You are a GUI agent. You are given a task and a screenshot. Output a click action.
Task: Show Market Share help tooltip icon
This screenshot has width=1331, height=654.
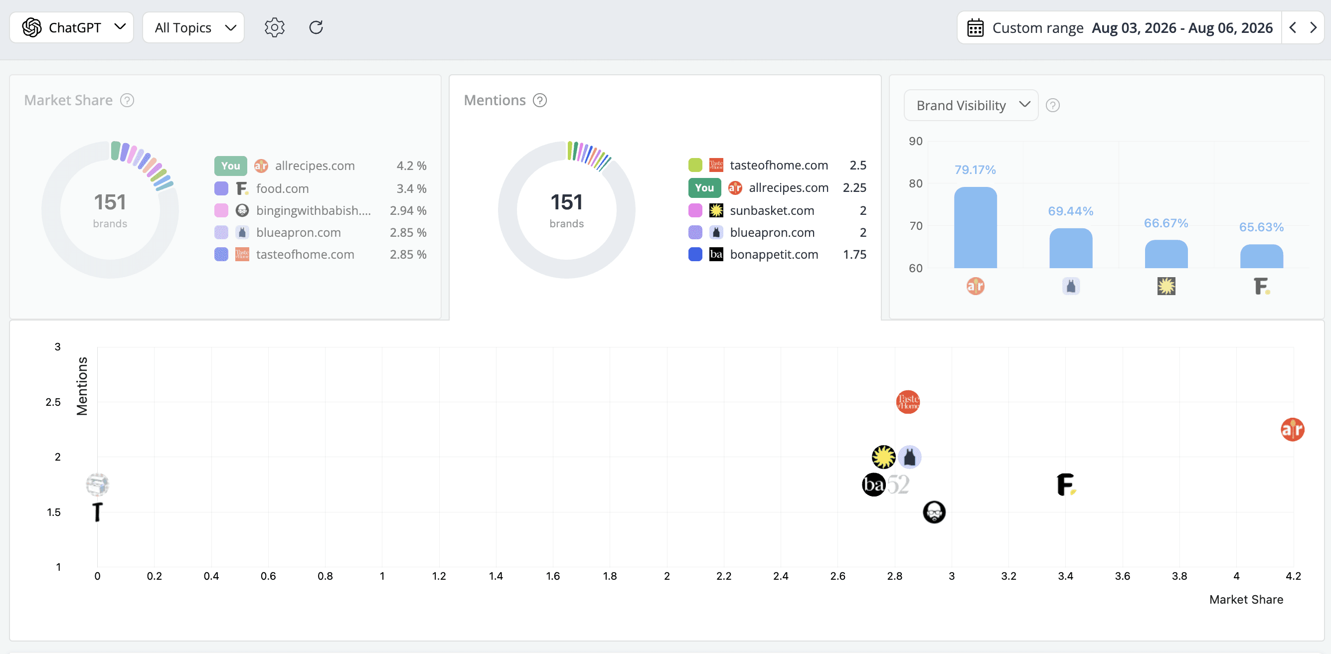(x=127, y=100)
